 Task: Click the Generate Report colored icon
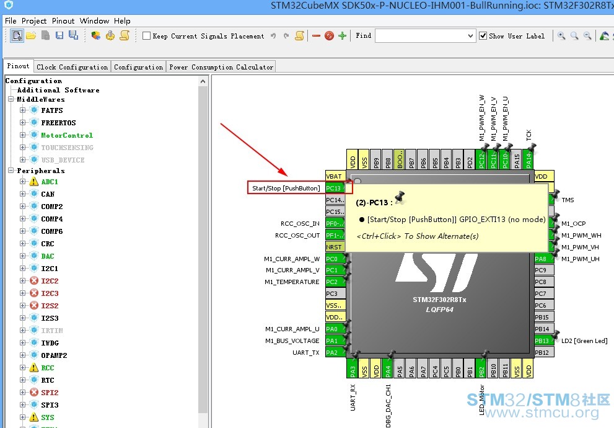pyautogui.click(x=95, y=36)
